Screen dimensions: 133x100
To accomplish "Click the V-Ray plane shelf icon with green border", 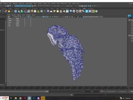I will coord(29,11).
